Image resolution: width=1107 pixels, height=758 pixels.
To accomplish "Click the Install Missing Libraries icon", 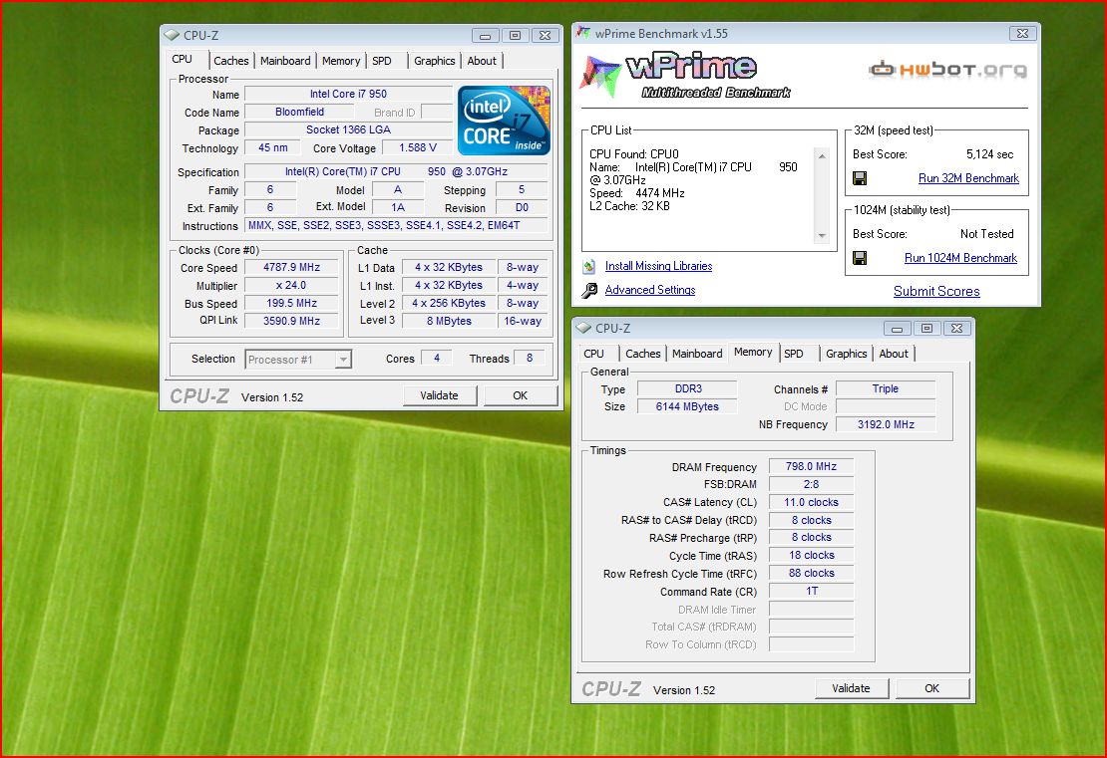I will (588, 267).
